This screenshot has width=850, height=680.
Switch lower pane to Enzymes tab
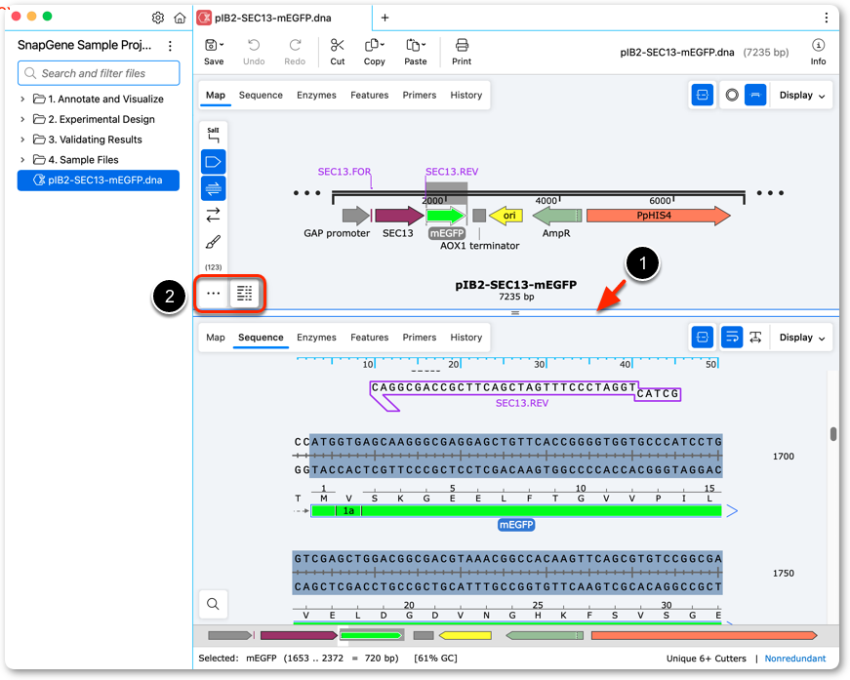316,337
